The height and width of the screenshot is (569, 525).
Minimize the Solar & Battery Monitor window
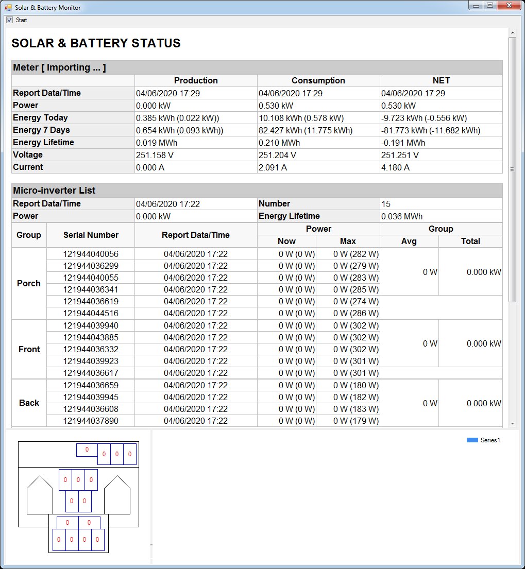pyautogui.click(x=477, y=6)
